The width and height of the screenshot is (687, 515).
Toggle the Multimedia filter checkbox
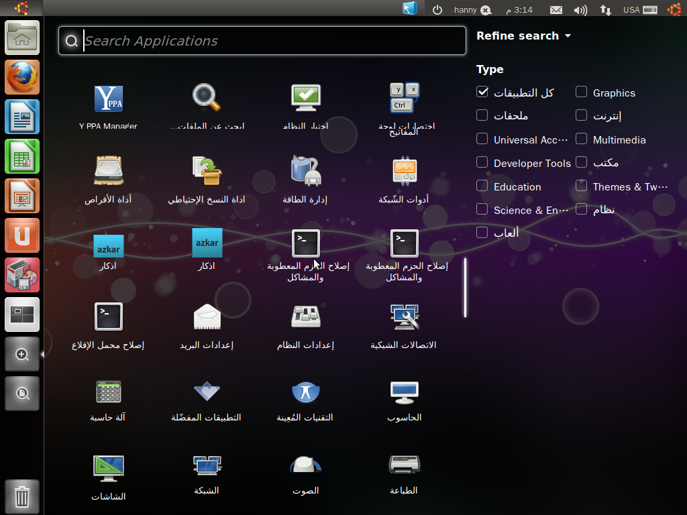pyautogui.click(x=581, y=139)
